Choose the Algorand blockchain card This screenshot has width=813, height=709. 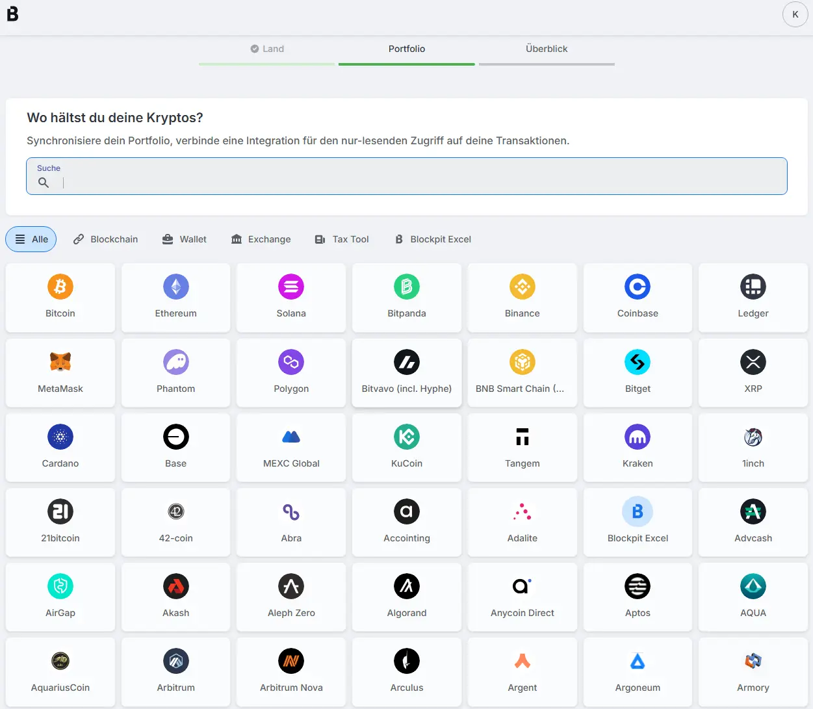[x=407, y=597]
